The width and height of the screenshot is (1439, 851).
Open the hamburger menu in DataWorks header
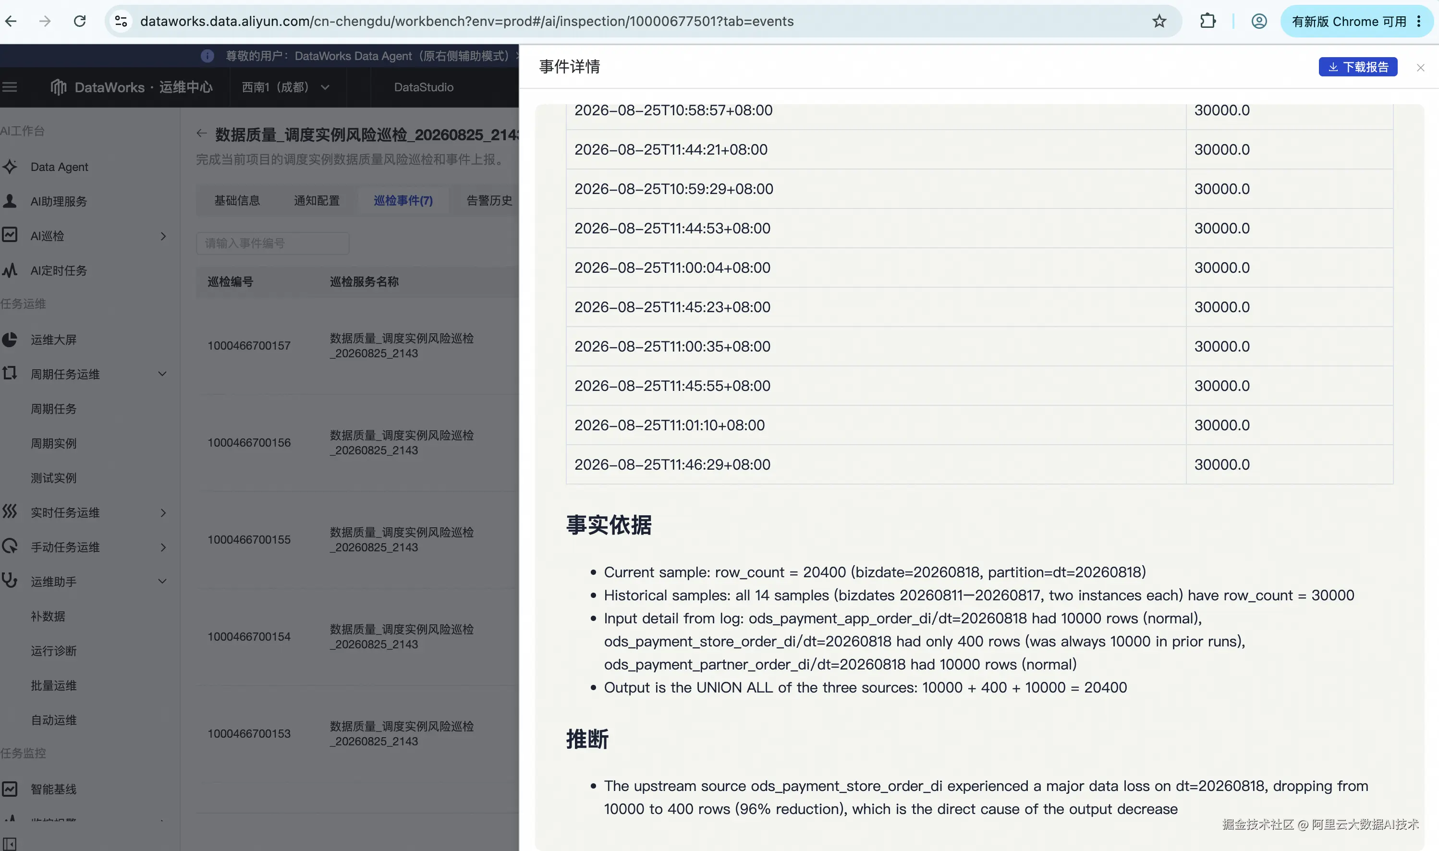coord(10,87)
